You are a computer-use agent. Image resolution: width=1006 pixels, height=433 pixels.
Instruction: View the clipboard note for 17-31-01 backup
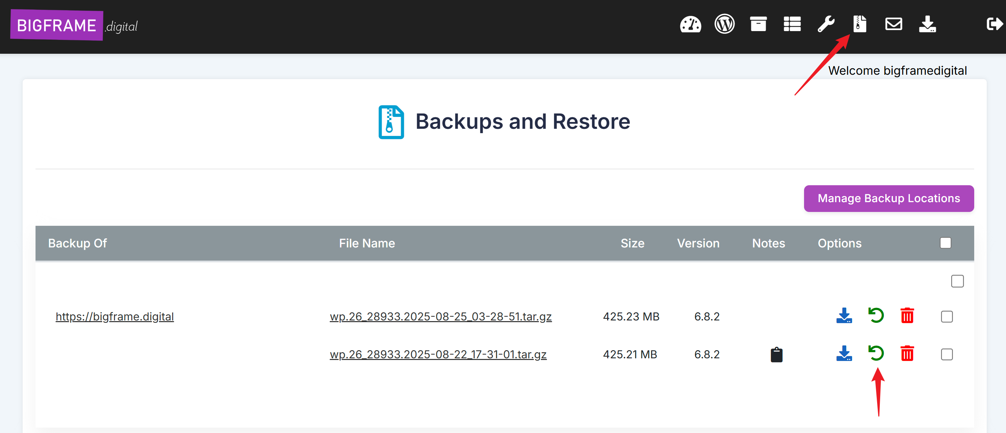(x=776, y=355)
